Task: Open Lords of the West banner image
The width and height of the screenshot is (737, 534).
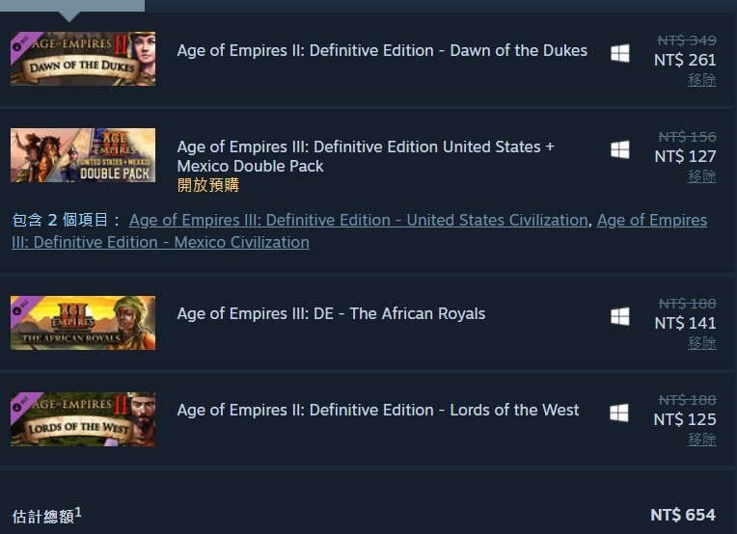Action: pos(83,419)
